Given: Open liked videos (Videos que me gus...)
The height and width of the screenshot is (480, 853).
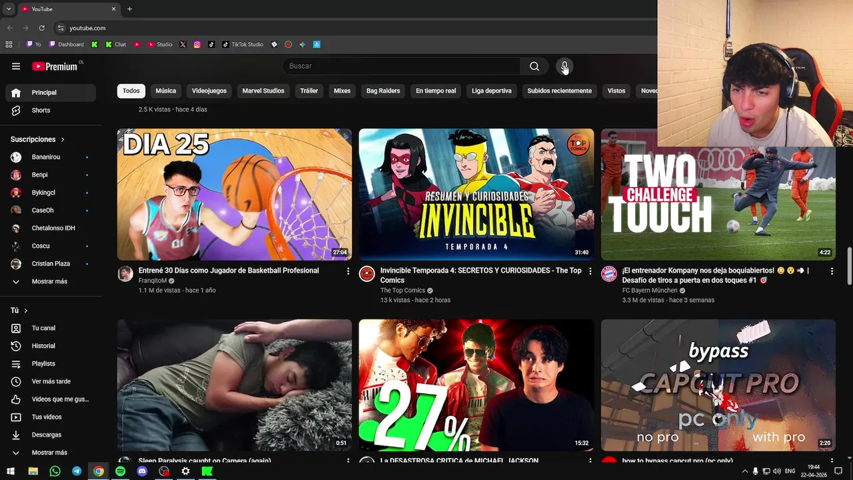Looking at the screenshot, I should pos(51,399).
